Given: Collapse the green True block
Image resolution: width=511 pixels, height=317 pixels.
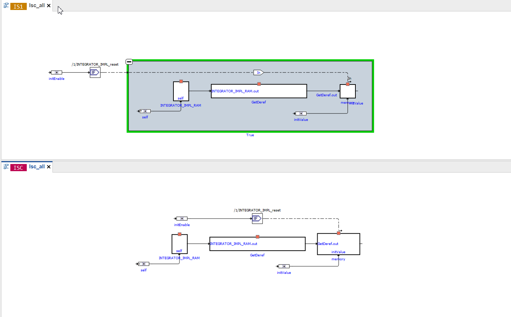Looking at the screenshot, I should (129, 62).
